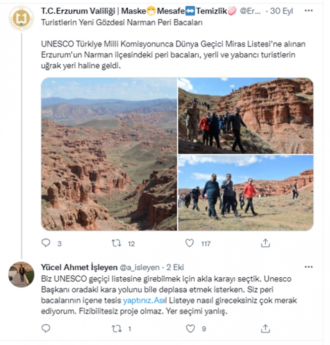The image size is (330, 345).
Task: Open the 30 Eyl tweet timestamp
Action: click(x=281, y=11)
